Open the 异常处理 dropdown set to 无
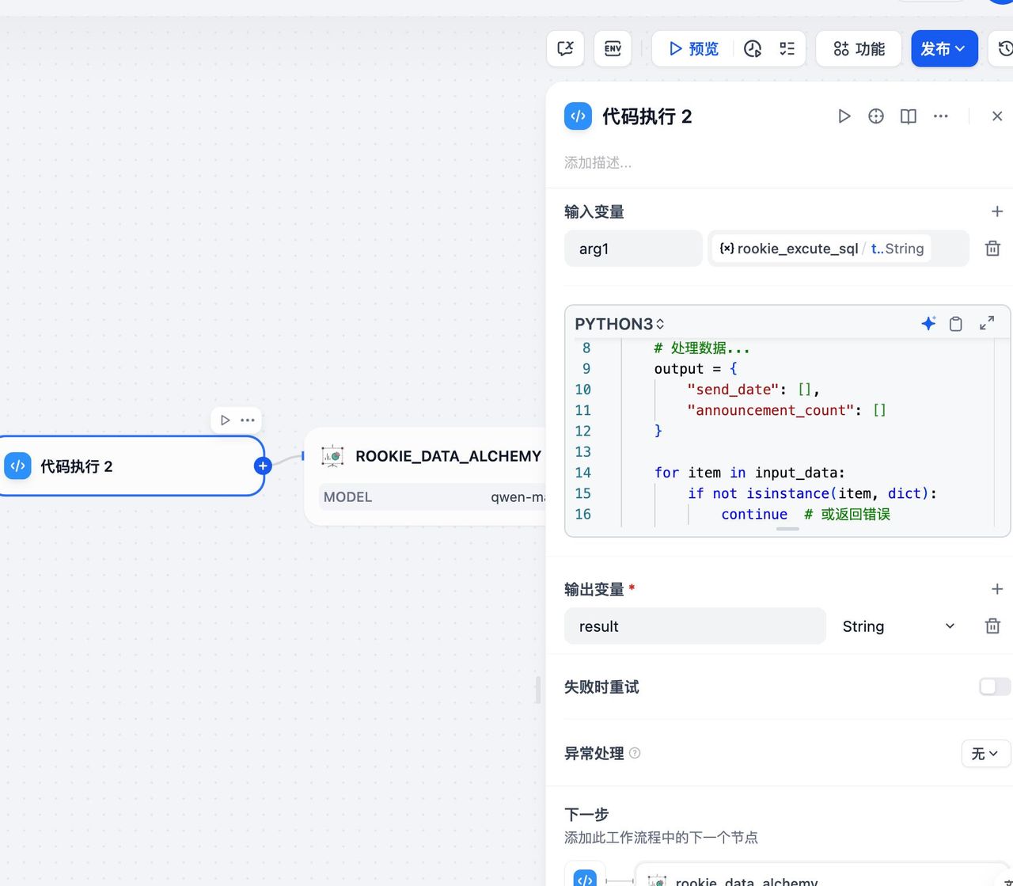Screen dimensions: 1013x886 [985, 753]
